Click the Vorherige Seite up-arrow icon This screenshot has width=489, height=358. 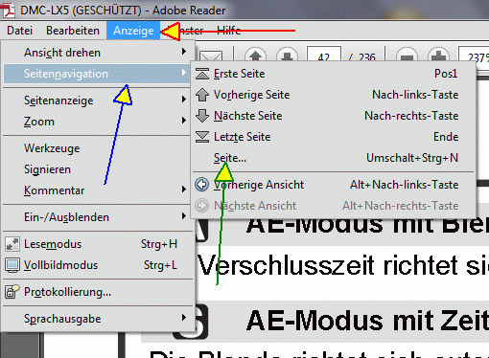202,95
